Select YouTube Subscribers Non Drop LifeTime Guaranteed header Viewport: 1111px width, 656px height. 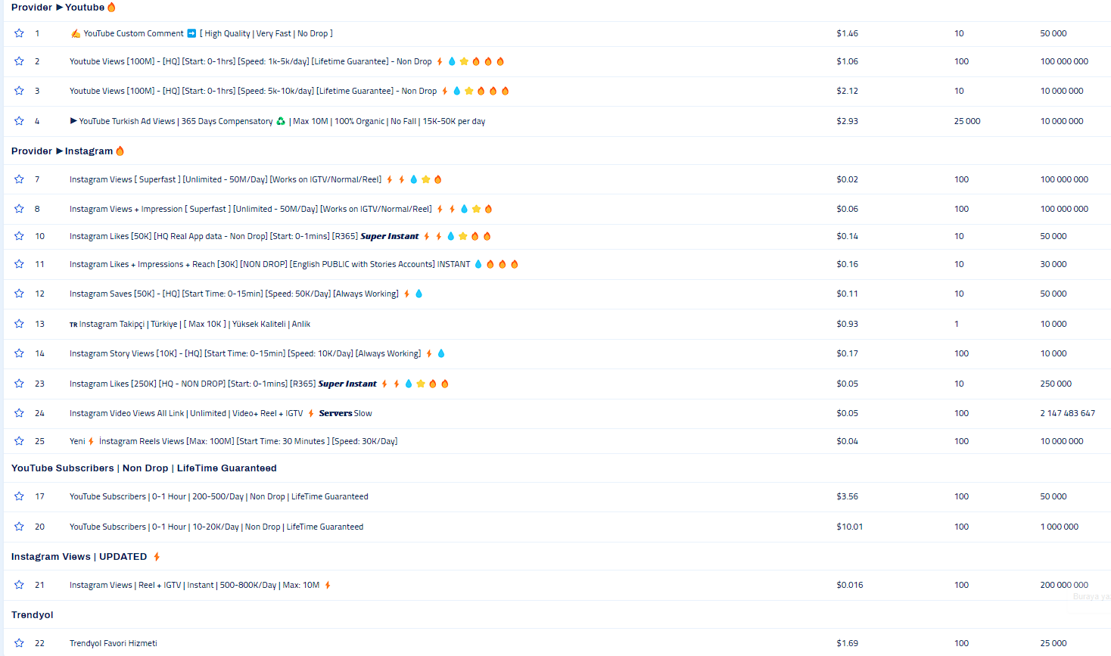(144, 468)
